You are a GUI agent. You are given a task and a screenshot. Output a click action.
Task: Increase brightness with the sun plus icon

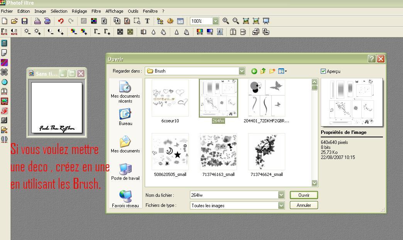point(37,32)
